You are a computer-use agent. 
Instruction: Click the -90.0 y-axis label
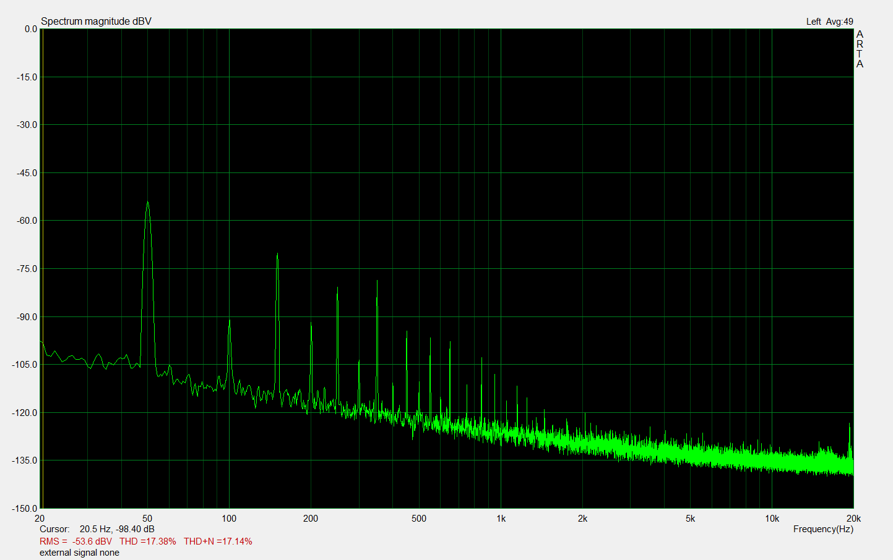27,317
